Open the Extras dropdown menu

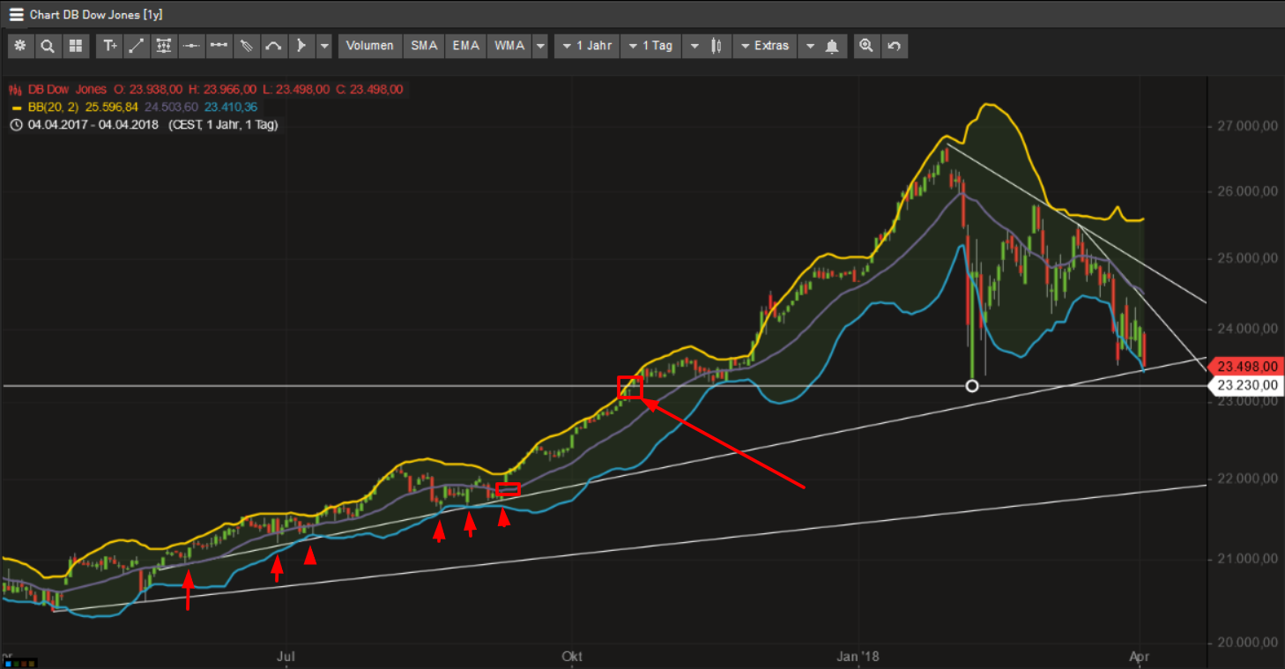point(765,46)
